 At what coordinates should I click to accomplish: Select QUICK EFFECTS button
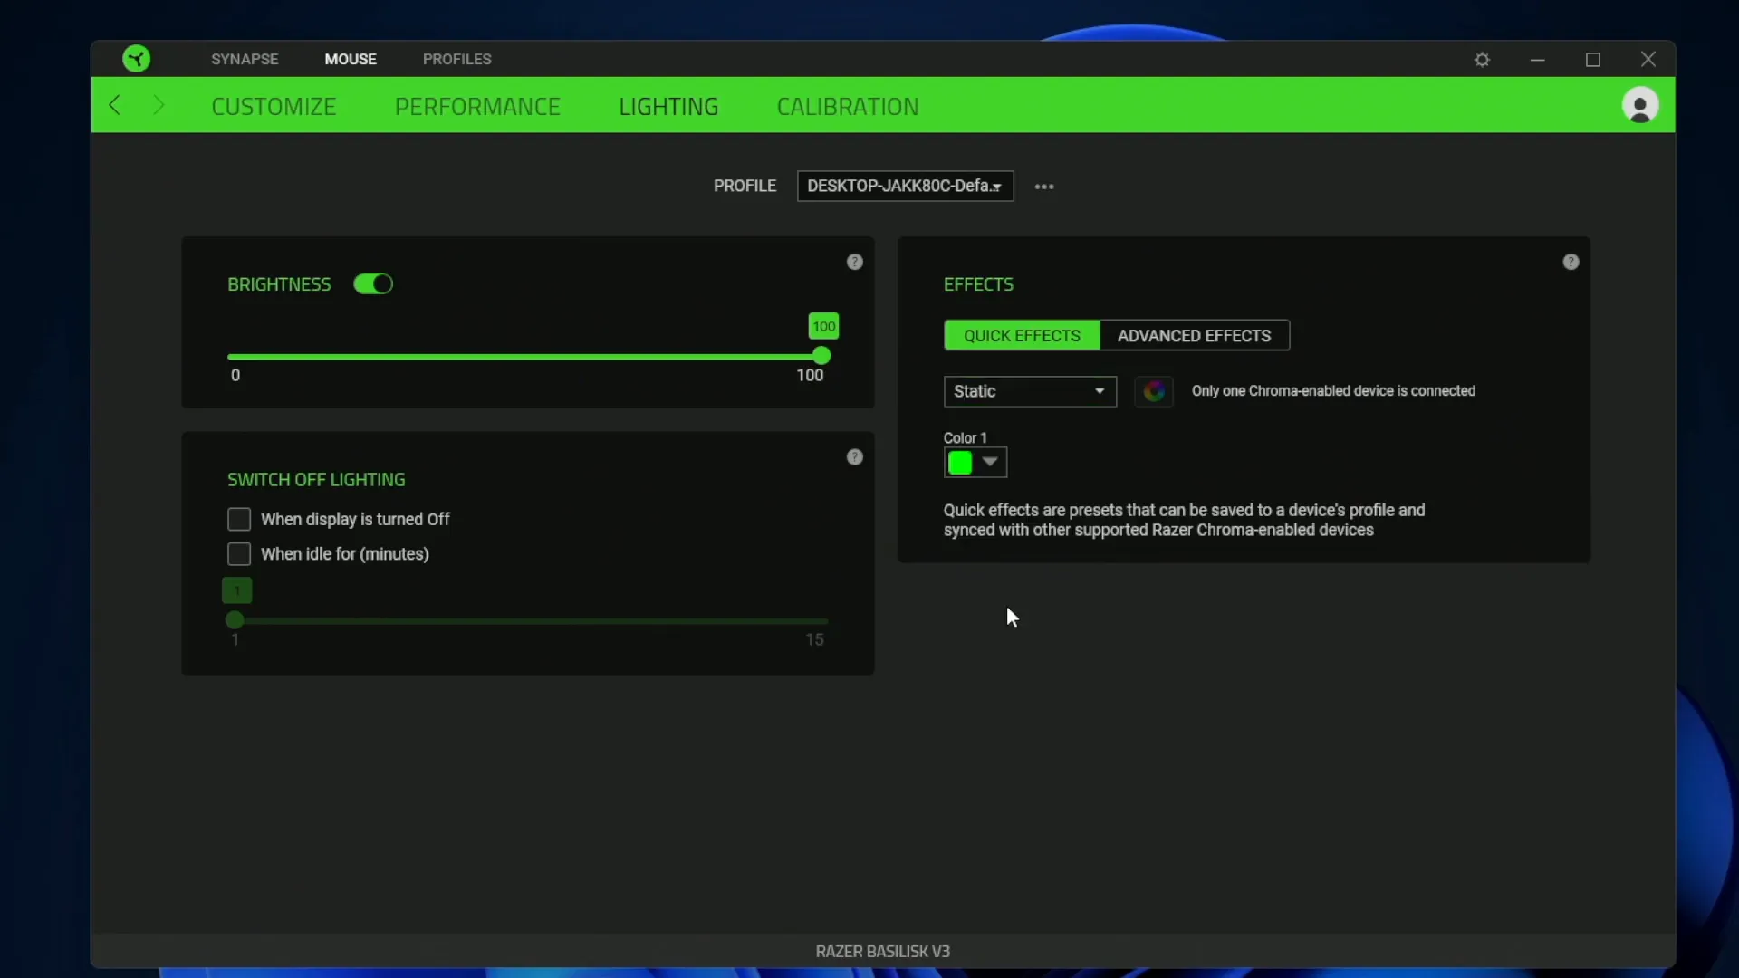1022,335
